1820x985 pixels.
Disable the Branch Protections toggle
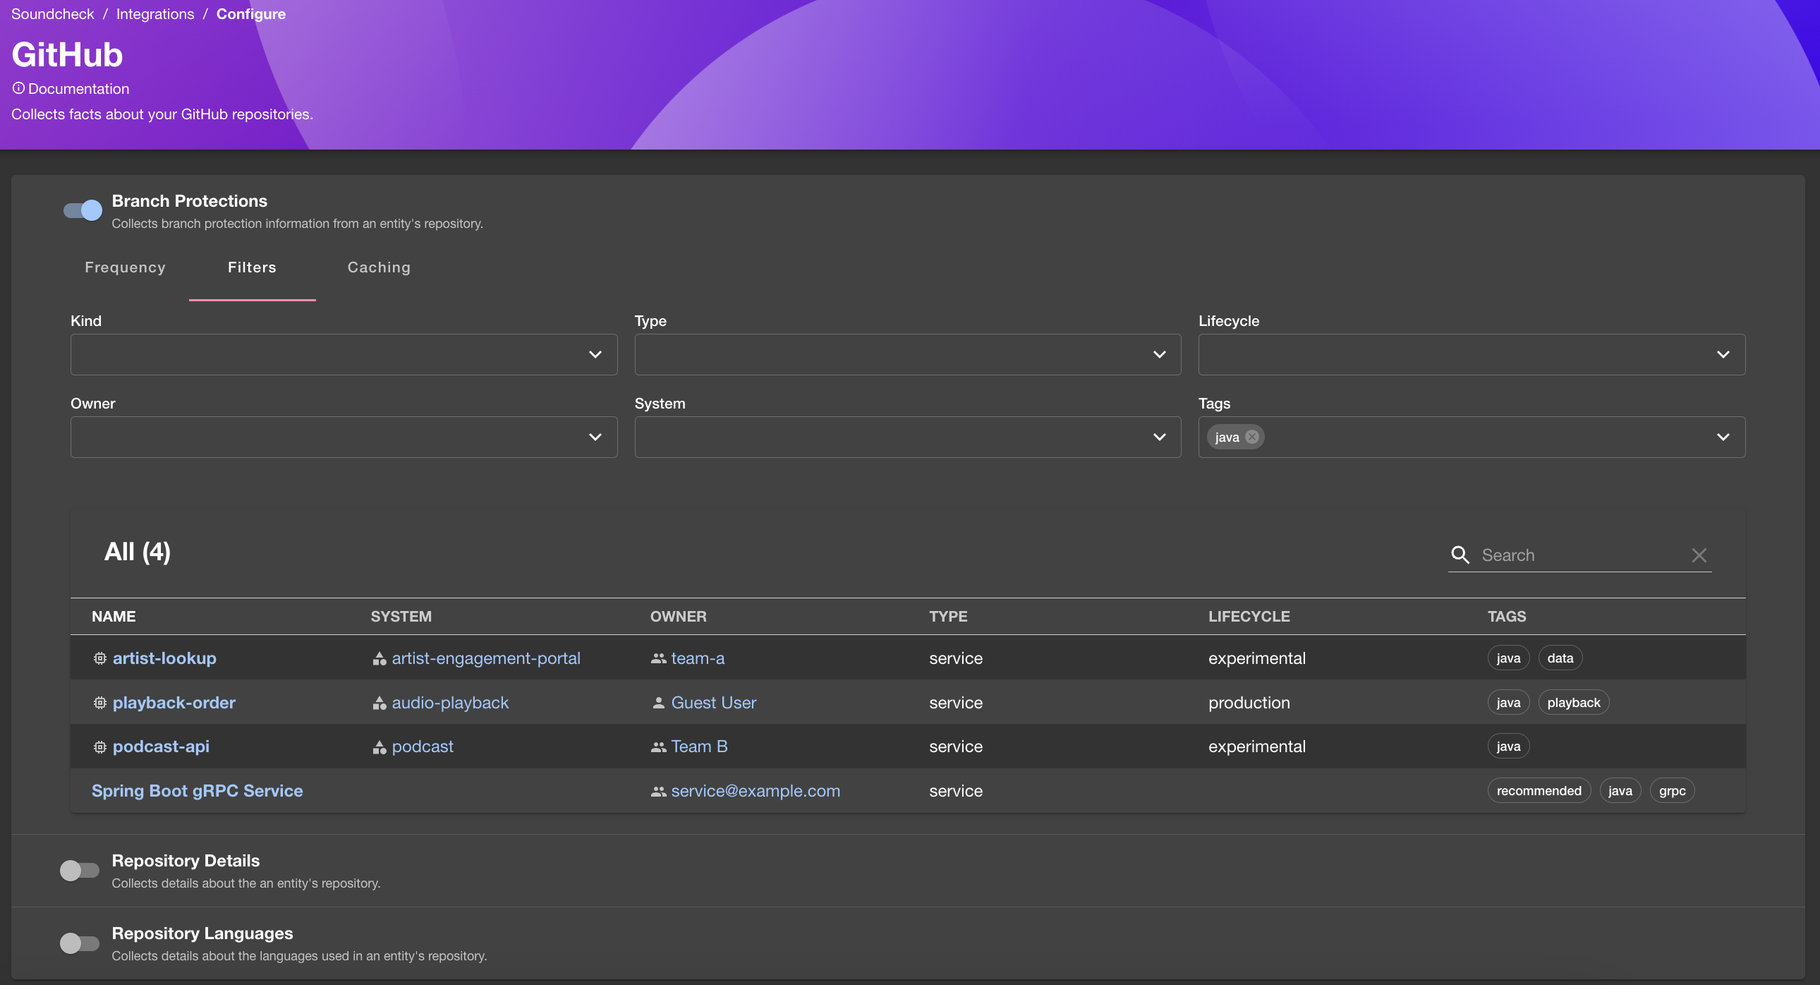83,210
